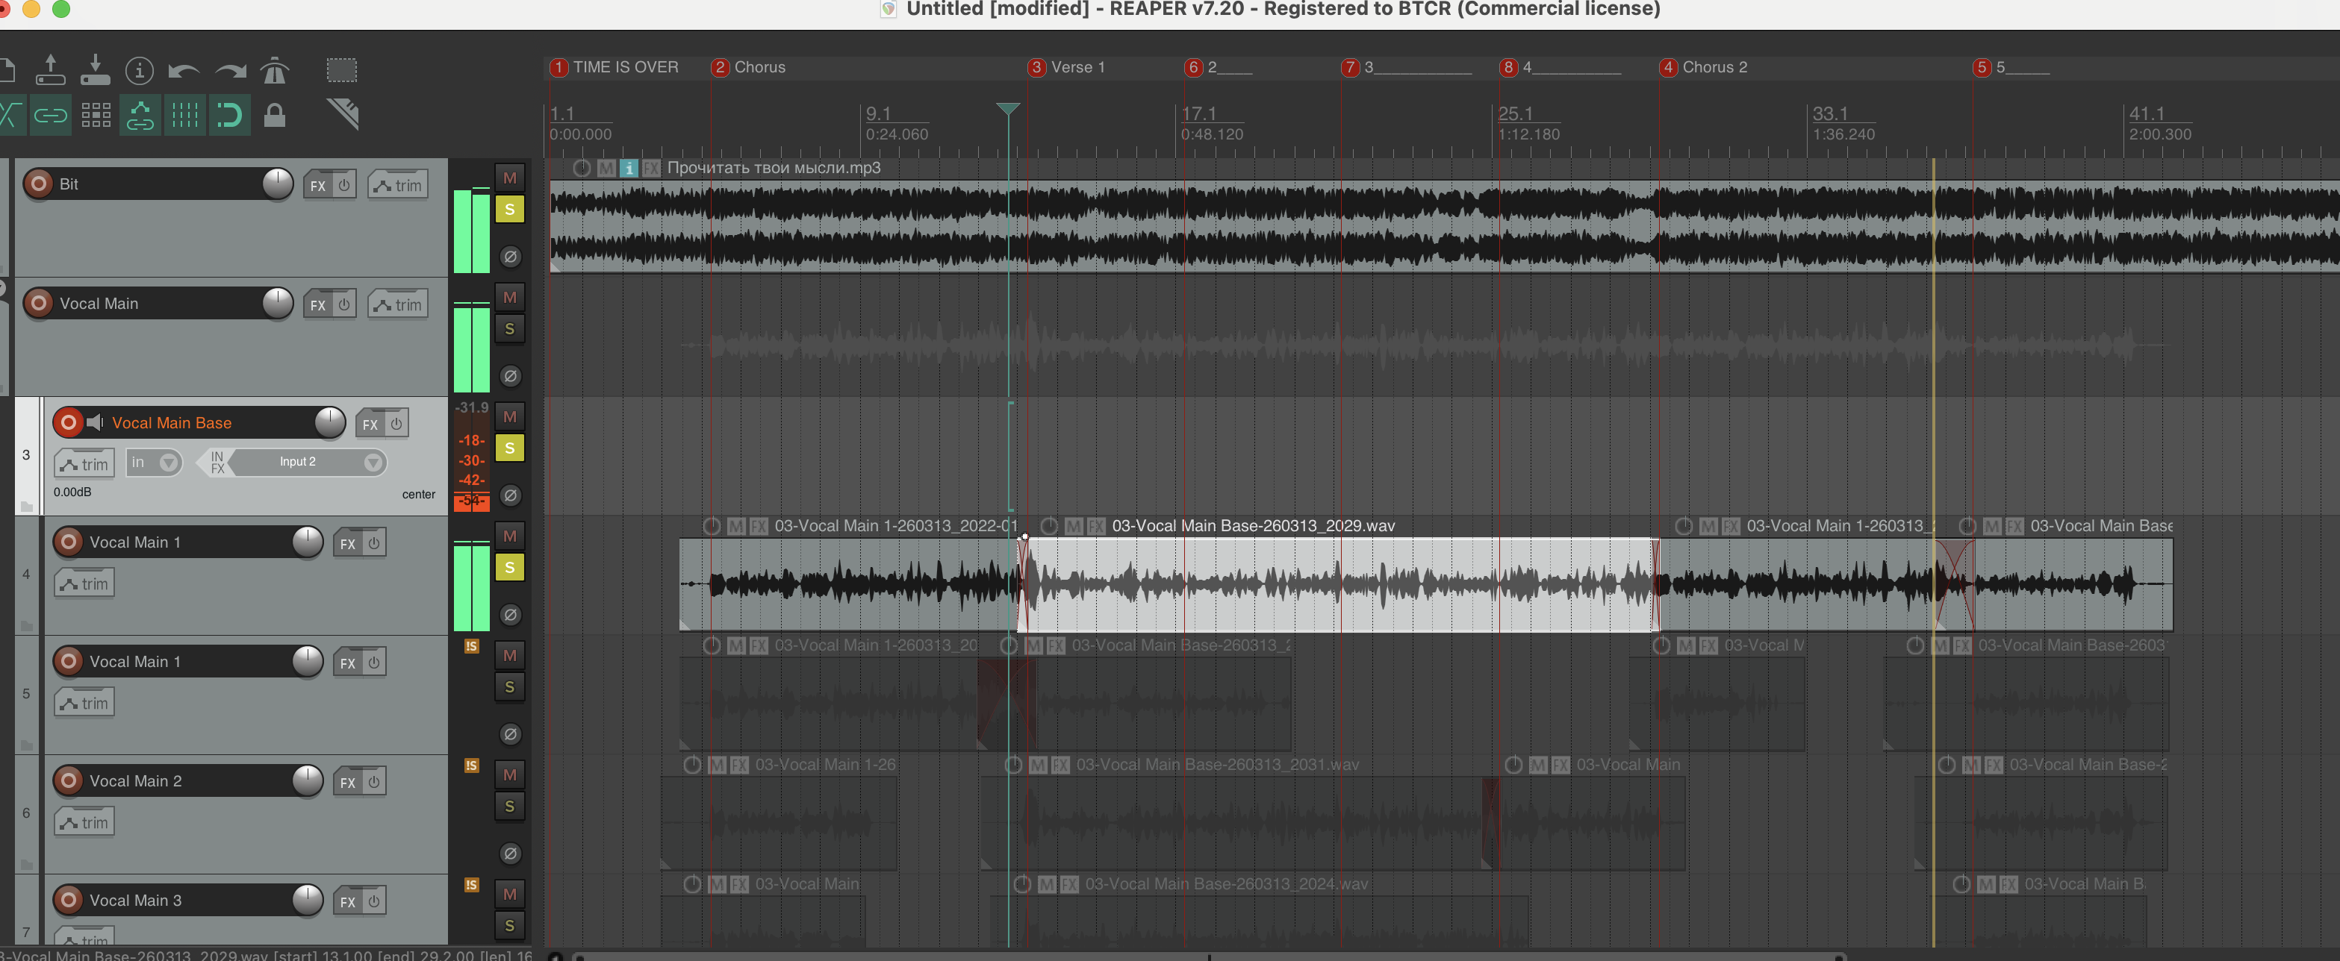Toggle the metronome icon in toolbar
Screen dimensions: 2340x961
[x=274, y=70]
